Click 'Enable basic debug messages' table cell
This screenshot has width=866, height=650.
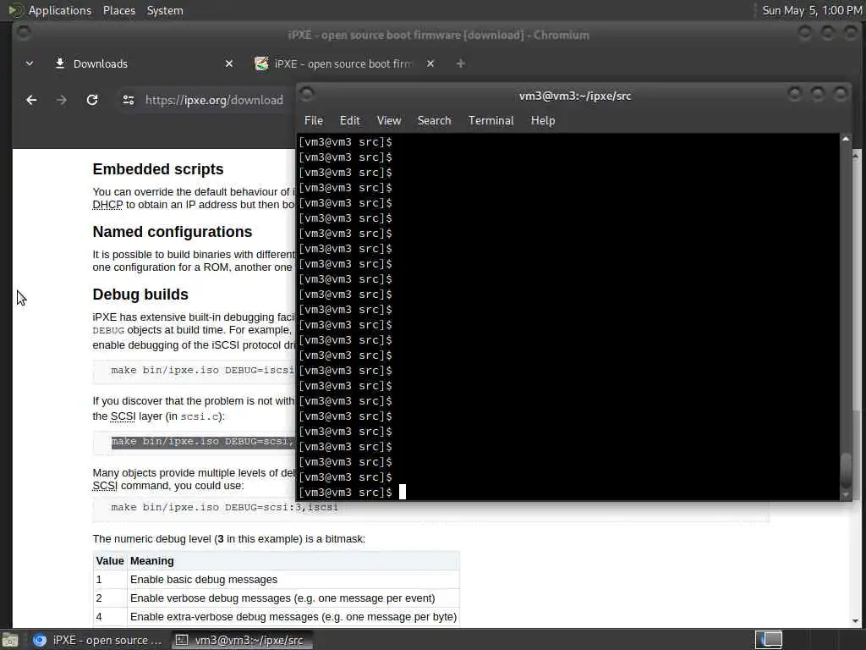click(293, 579)
